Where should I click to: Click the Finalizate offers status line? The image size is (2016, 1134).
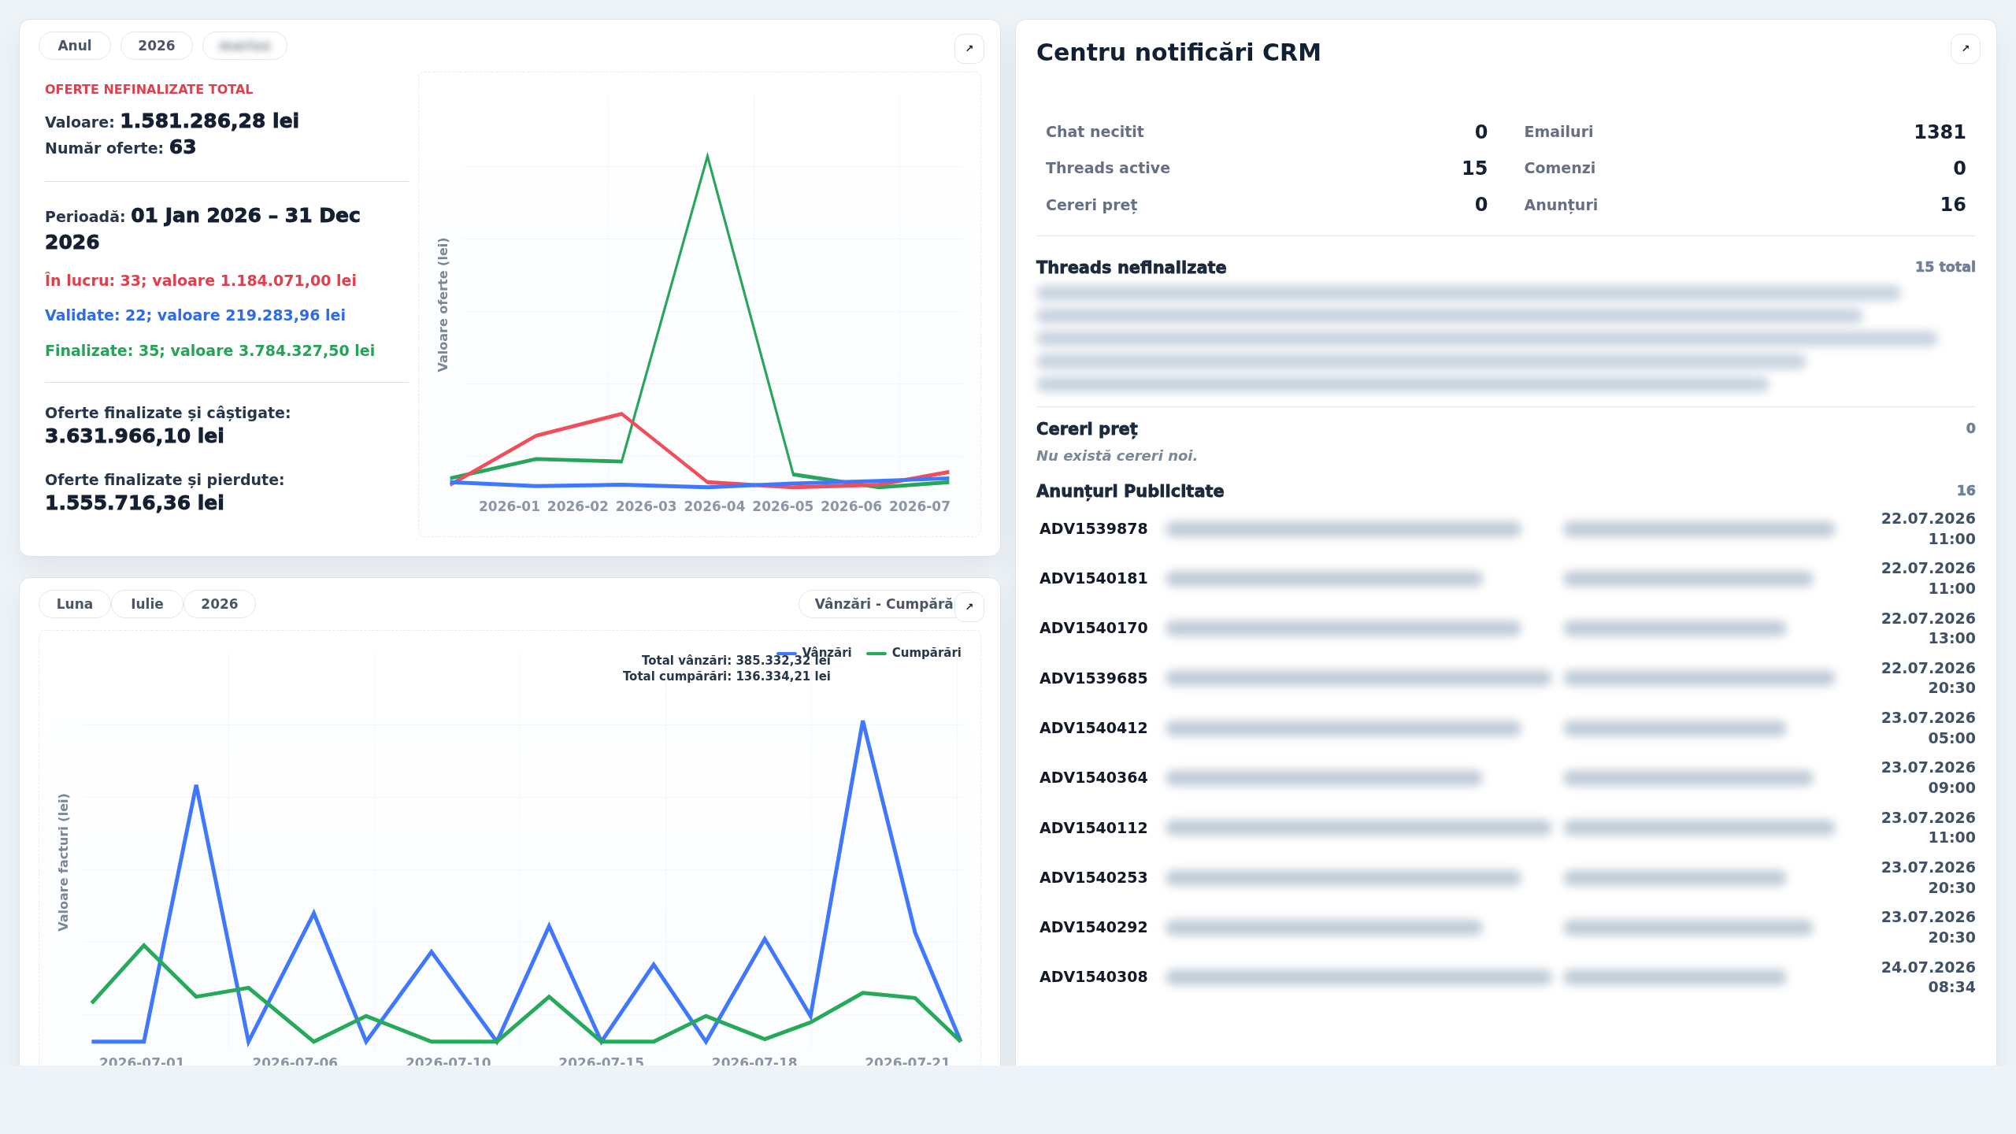click(x=209, y=351)
